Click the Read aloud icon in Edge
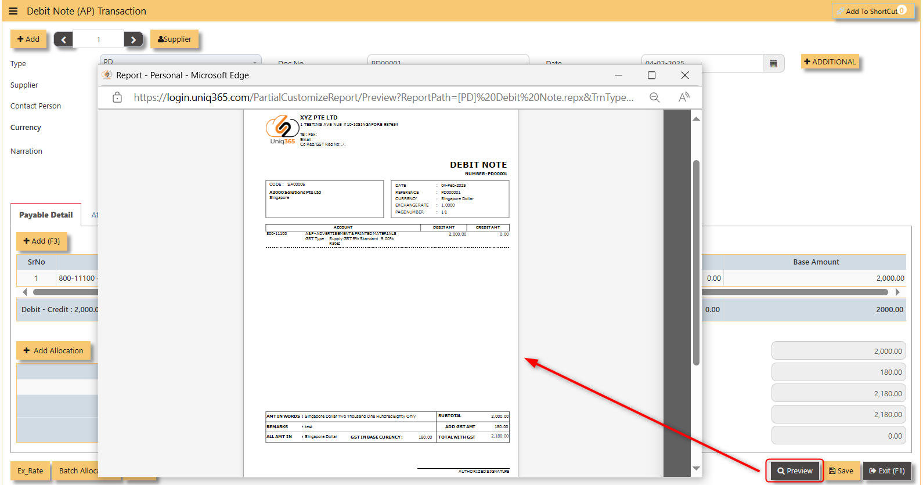923x485 pixels. point(684,97)
